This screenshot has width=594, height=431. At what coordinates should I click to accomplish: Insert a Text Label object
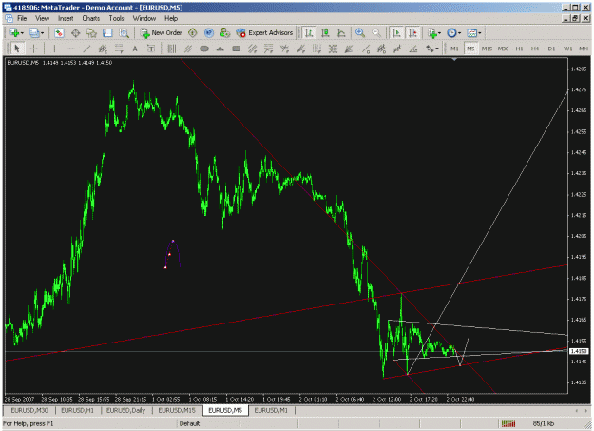151,49
